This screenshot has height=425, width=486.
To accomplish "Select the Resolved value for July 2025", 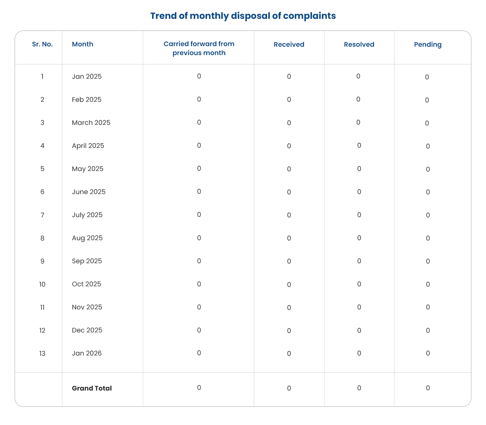I will click(x=359, y=215).
